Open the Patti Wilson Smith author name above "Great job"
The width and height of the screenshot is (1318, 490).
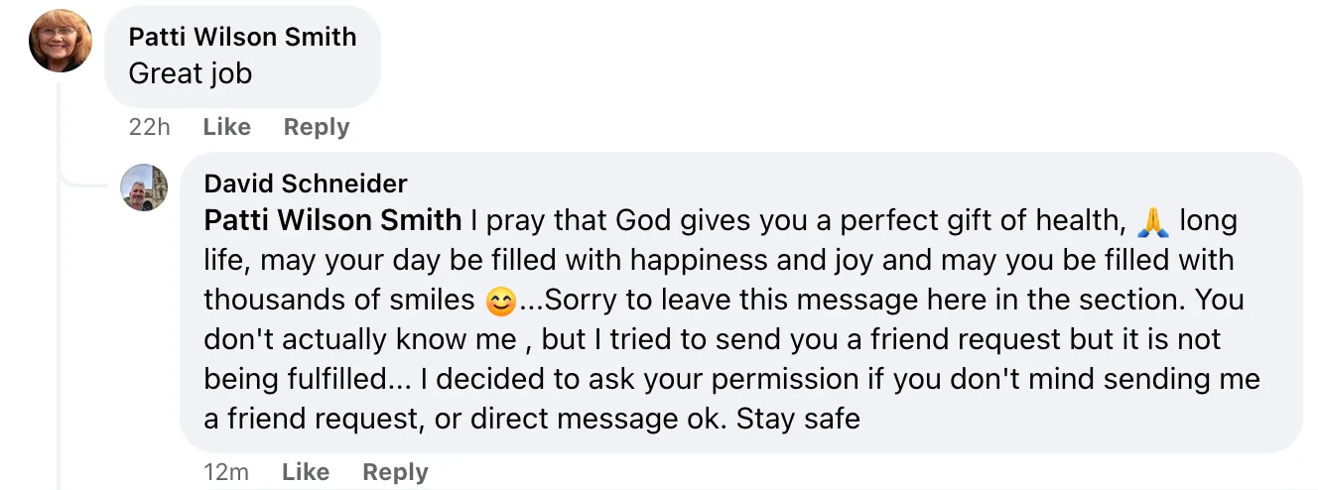pos(242,37)
